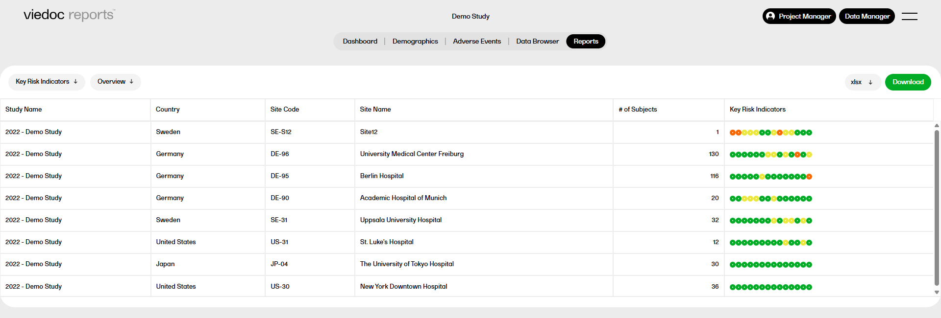Screen dimensions: 941x318
Task: Switch to the Dashboard tab
Action: [x=360, y=42]
